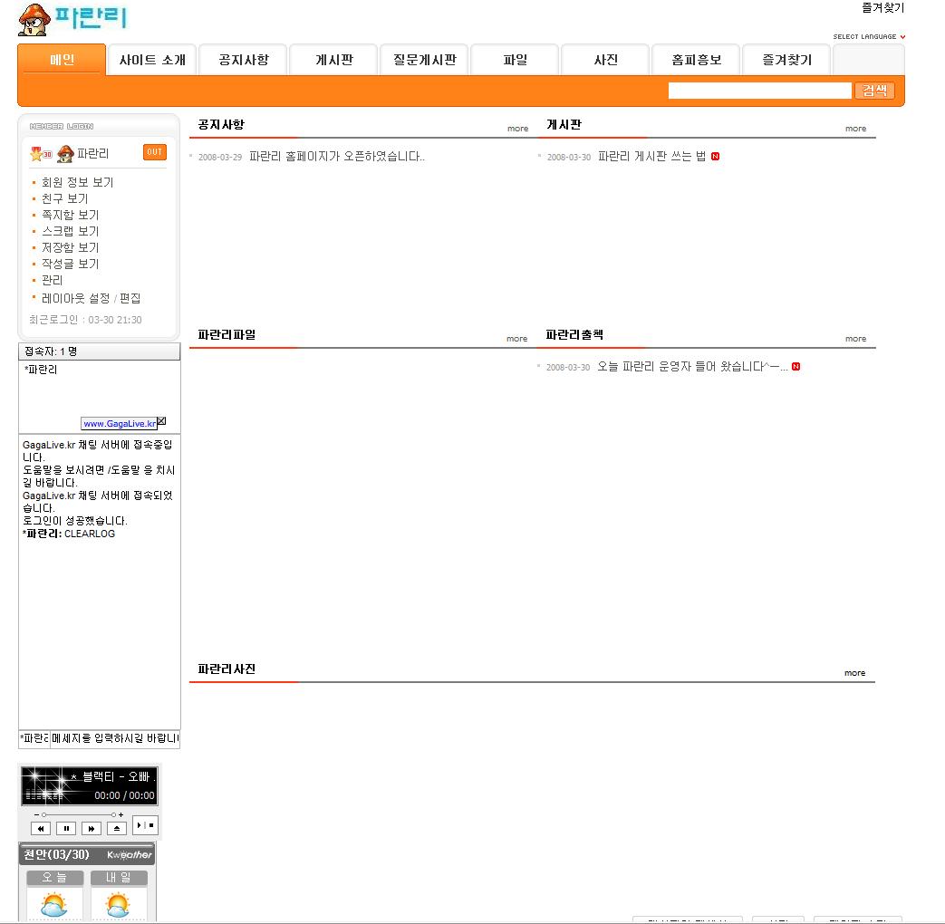The width and height of the screenshot is (945, 924).
Task: Stop playback with the stop icon
Action: coord(151,824)
